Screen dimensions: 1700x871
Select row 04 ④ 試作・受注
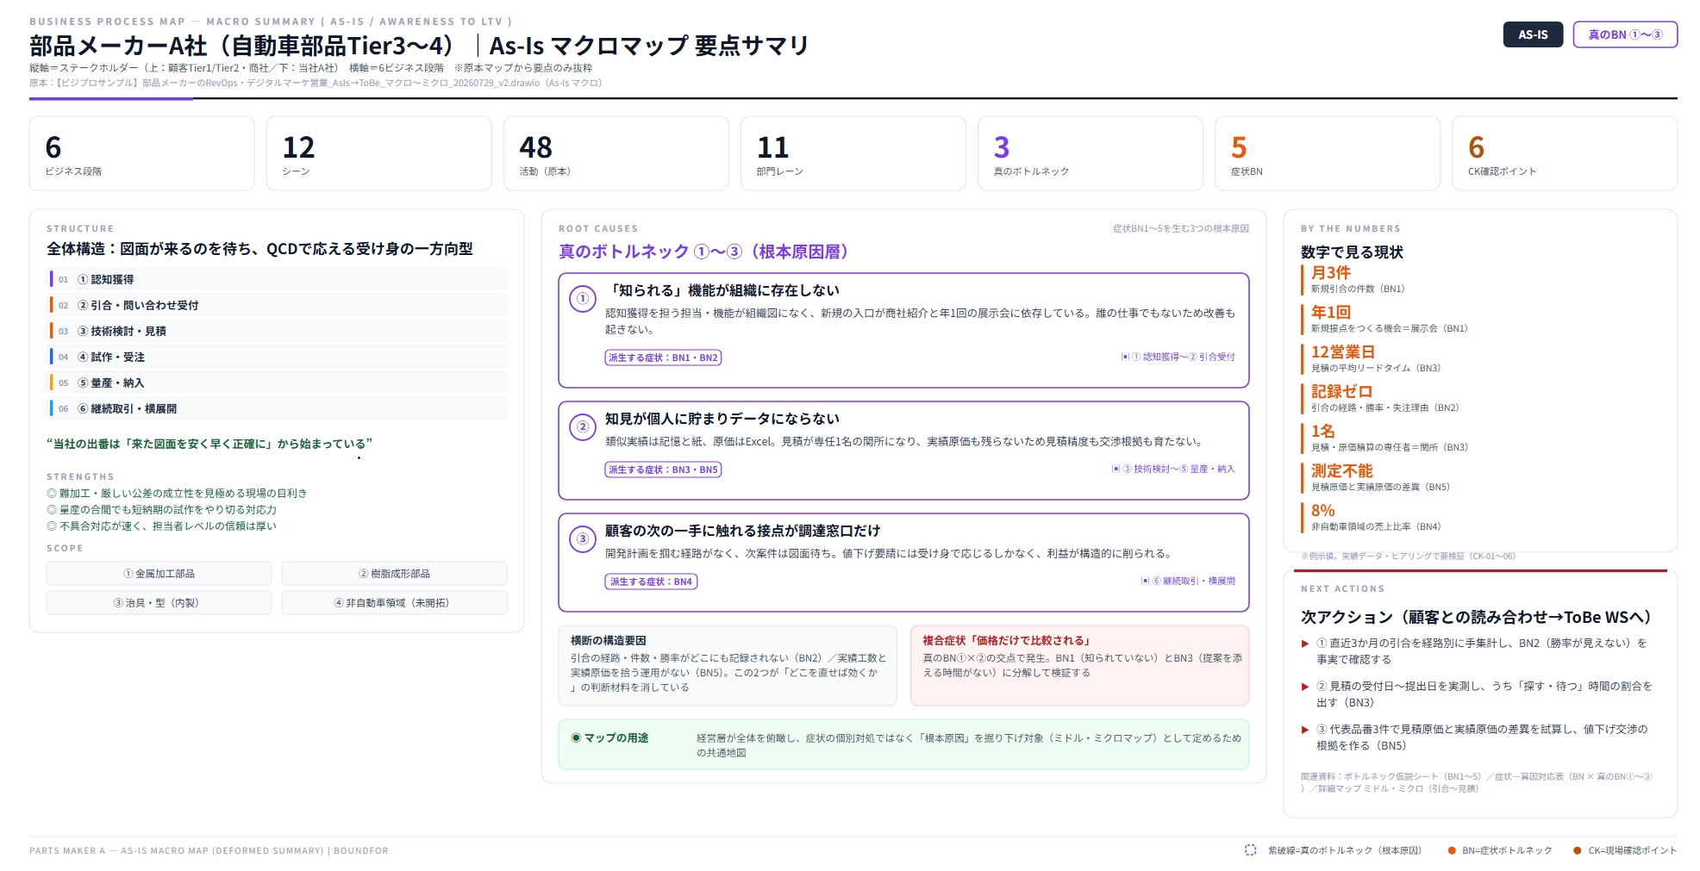tap(278, 357)
